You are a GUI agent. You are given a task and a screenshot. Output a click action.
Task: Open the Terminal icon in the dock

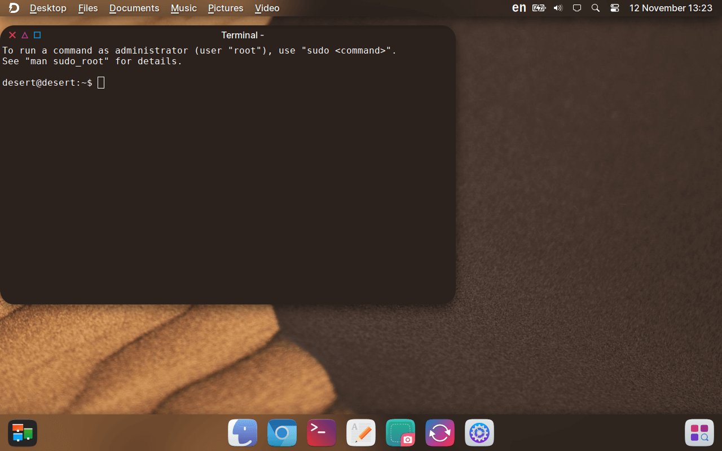coord(322,433)
